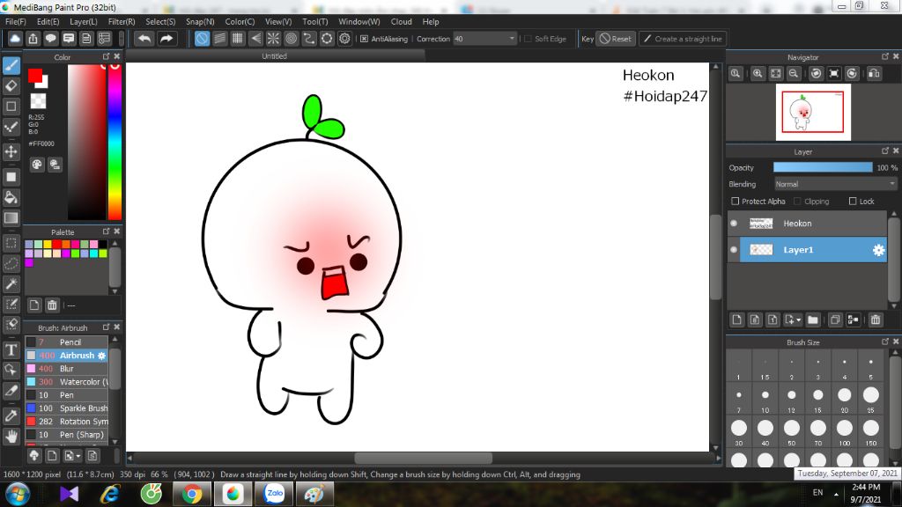Click the Undo arrow in toolbar
This screenshot has height=507, width=902.
pyautogui.click(x=144, y=39)
